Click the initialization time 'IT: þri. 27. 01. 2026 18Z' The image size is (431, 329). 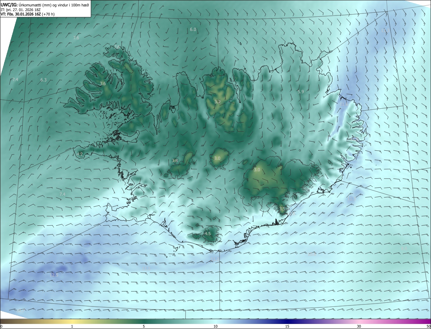(x=20, y=10)
